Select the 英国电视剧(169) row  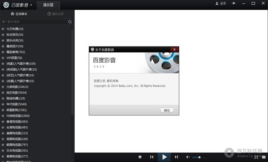36,139
